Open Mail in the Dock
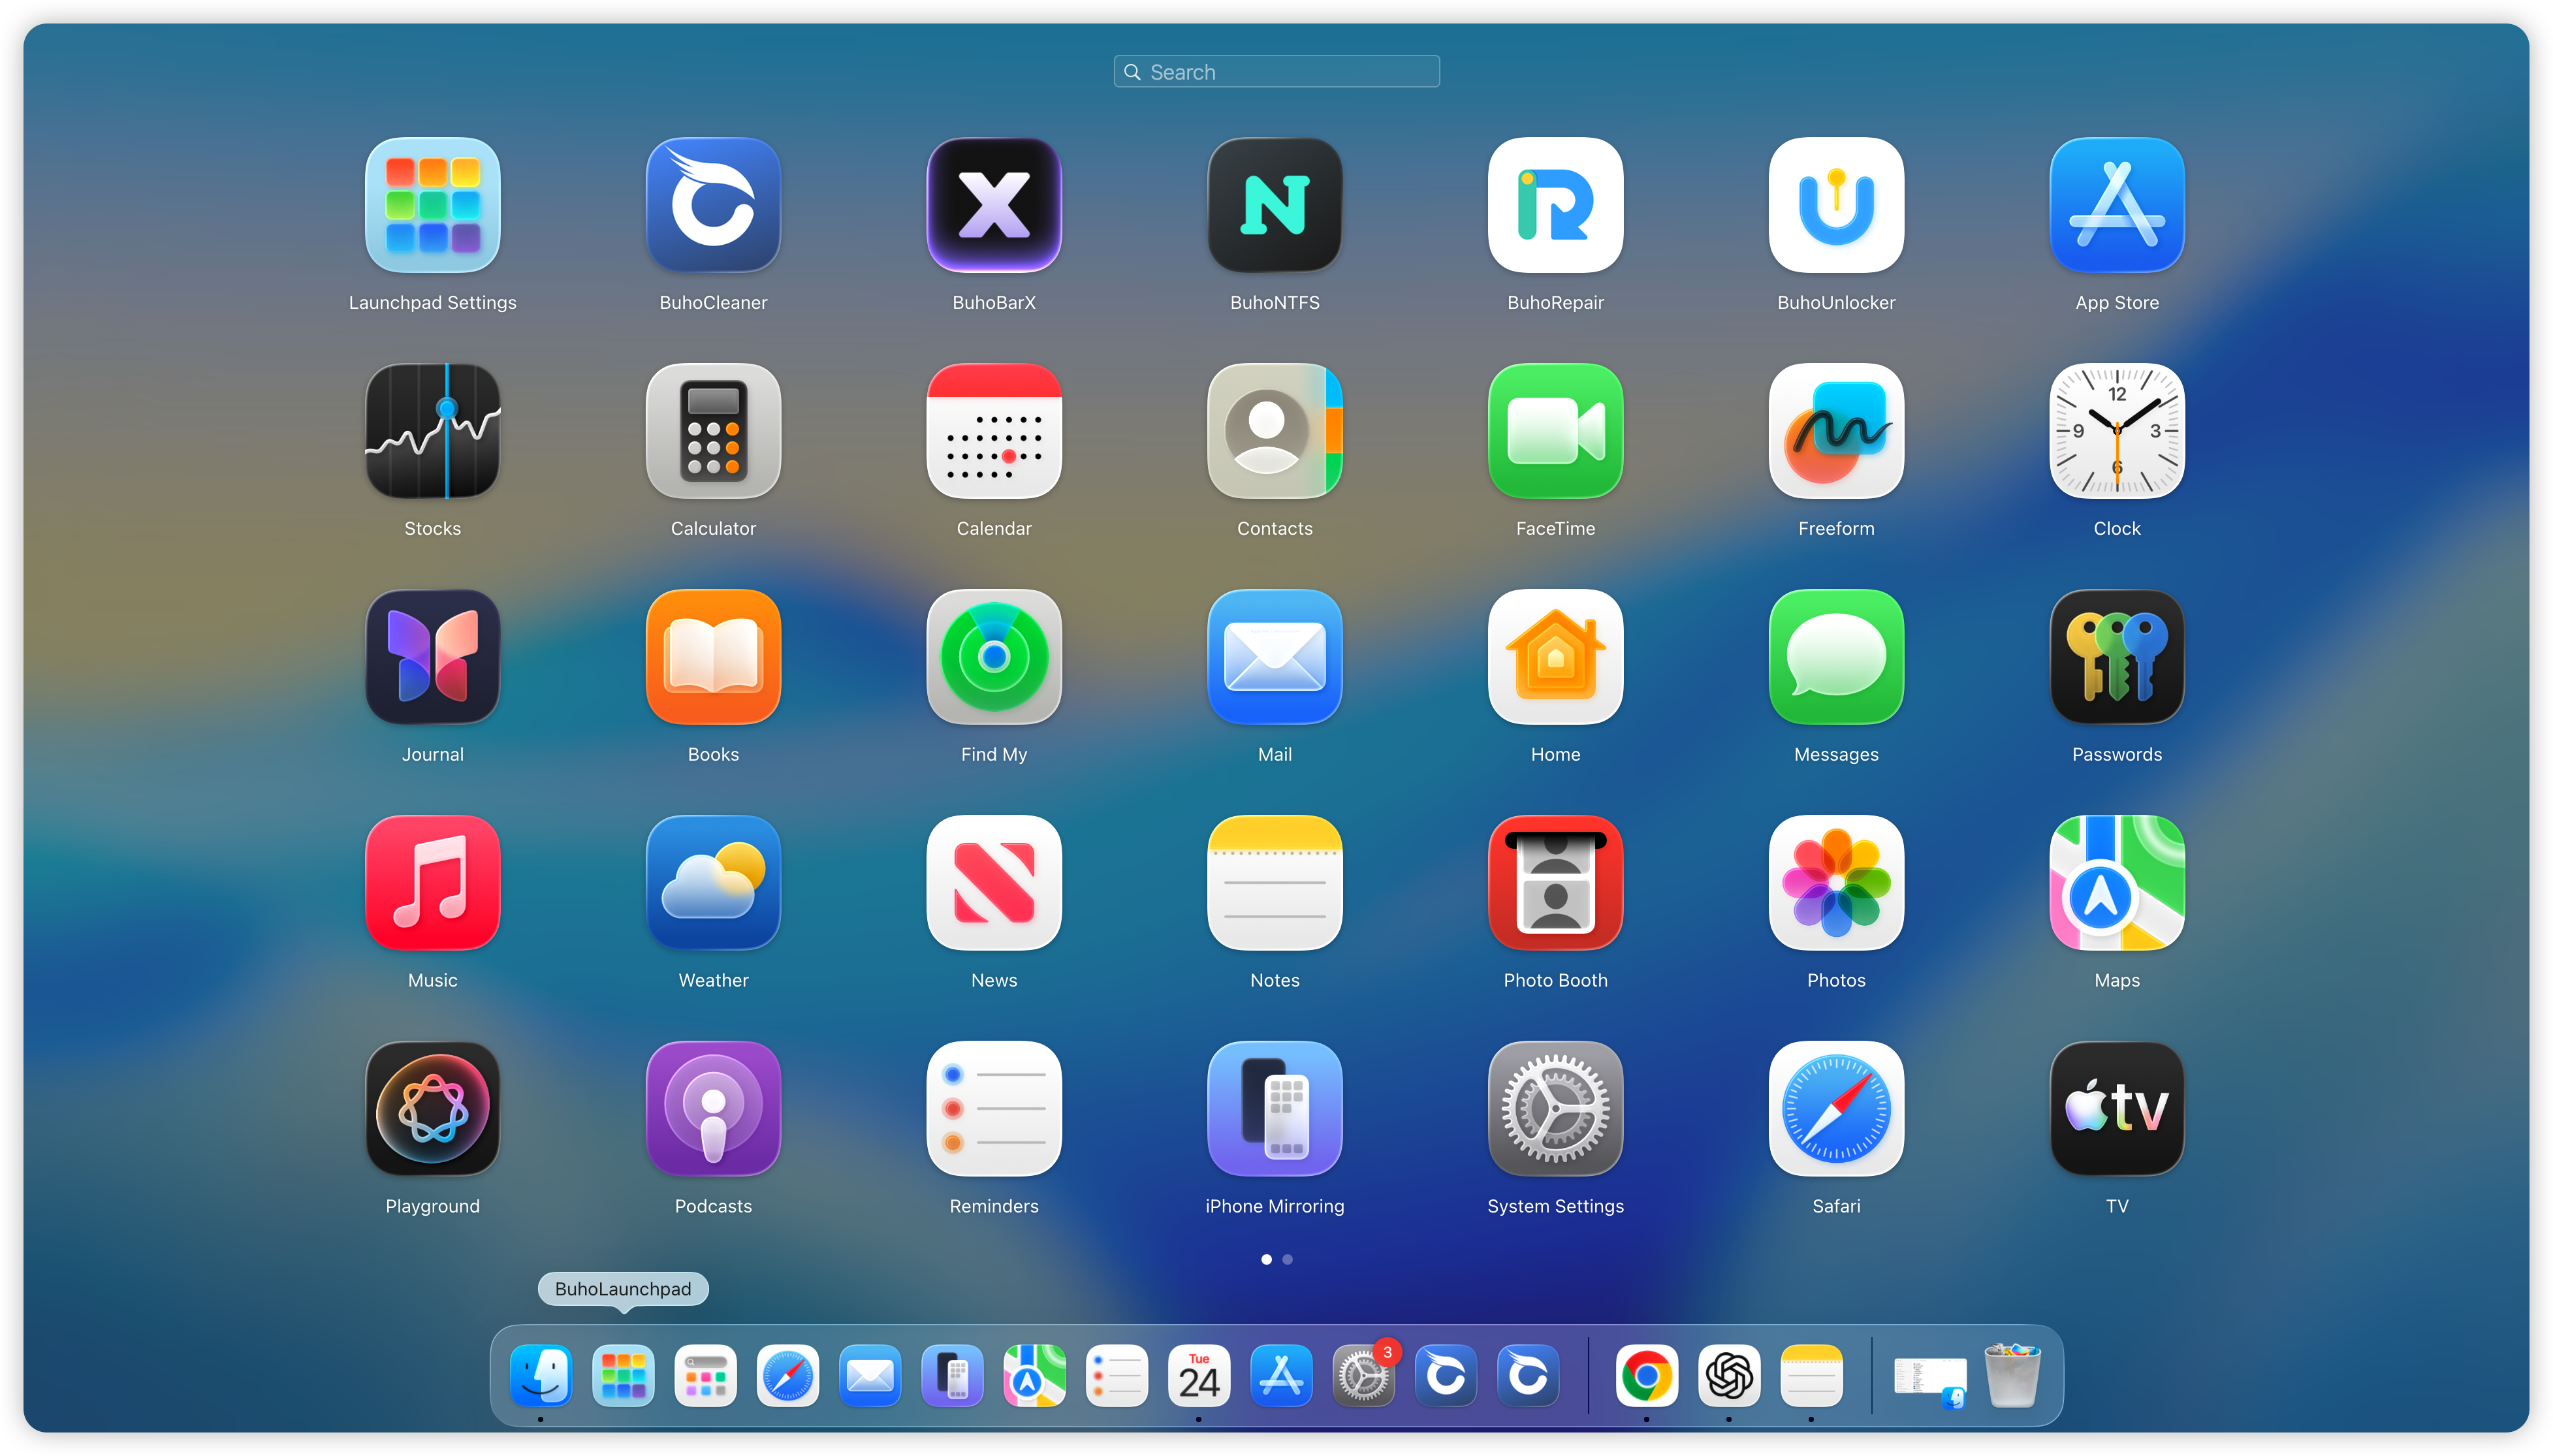 (x=870, y=1377)
